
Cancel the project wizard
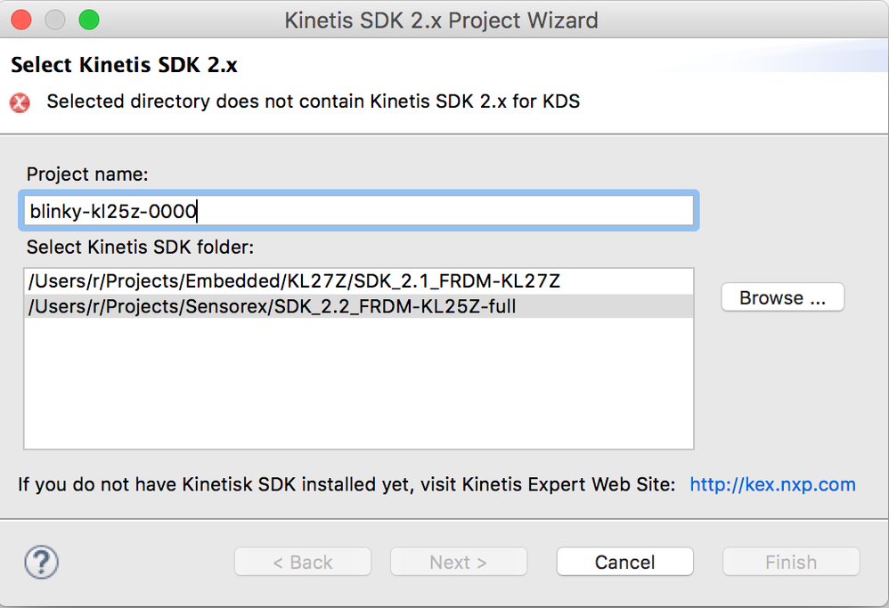[624, 562]
